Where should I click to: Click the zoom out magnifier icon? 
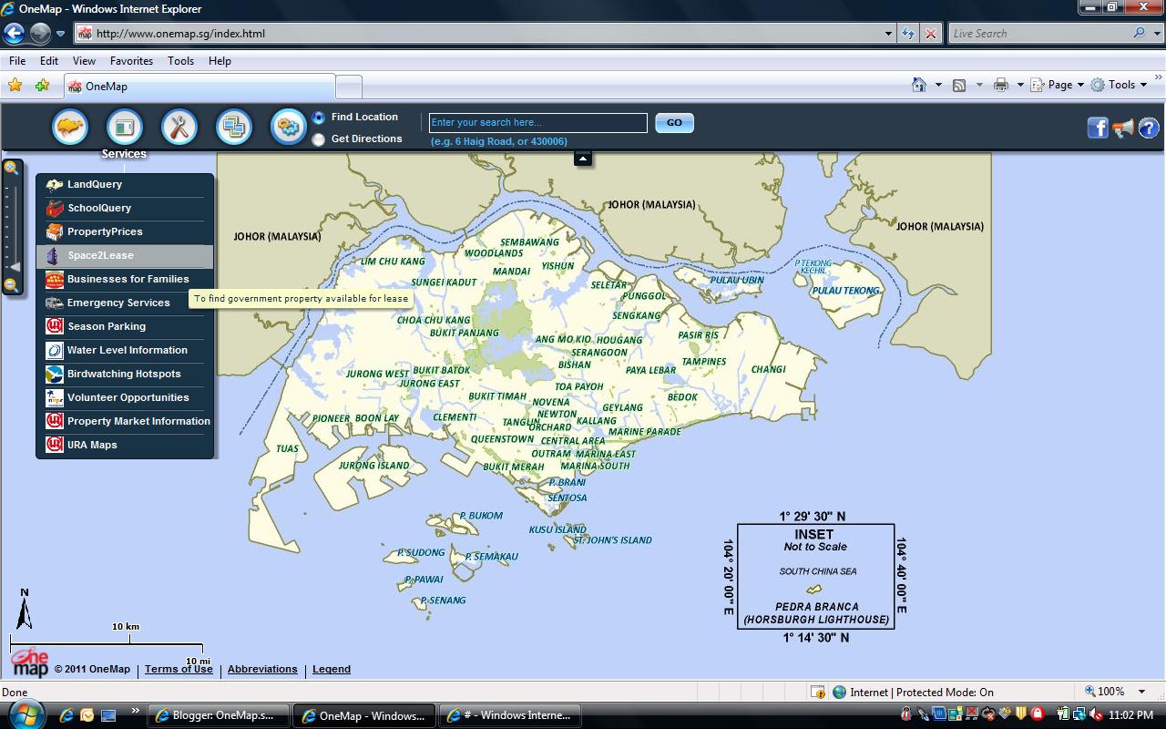pyautogui.click(x=11, y=285)
